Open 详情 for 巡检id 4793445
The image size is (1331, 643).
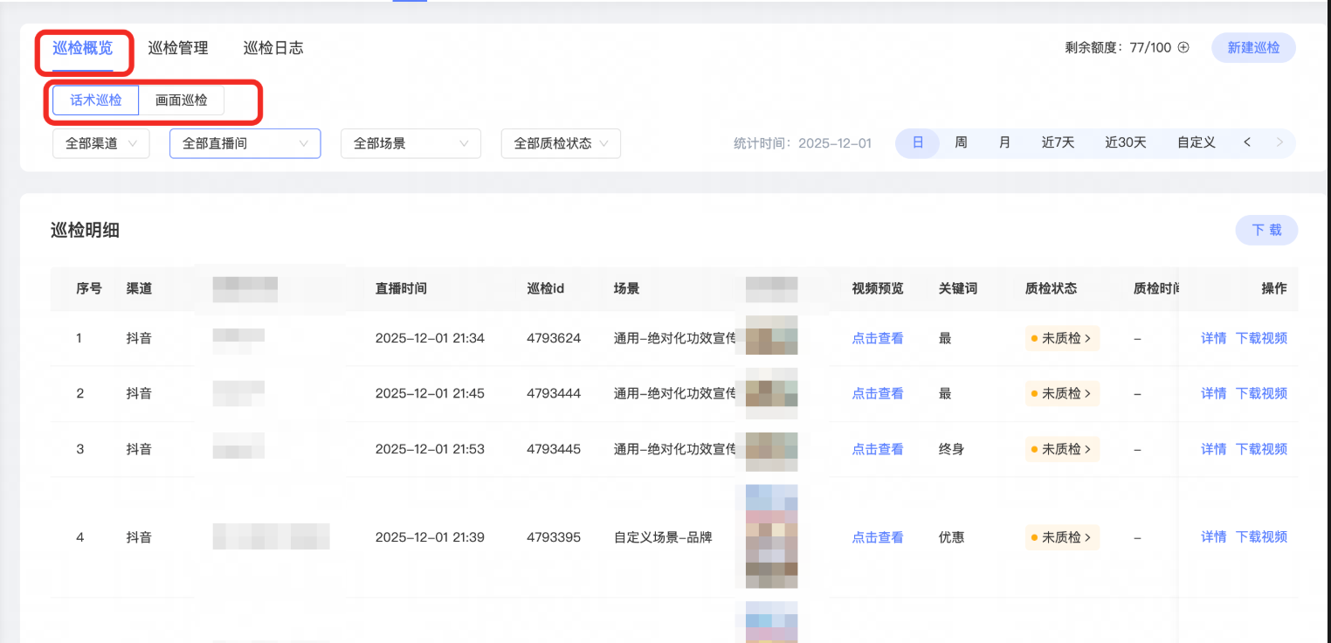(x=1214, y=449)
